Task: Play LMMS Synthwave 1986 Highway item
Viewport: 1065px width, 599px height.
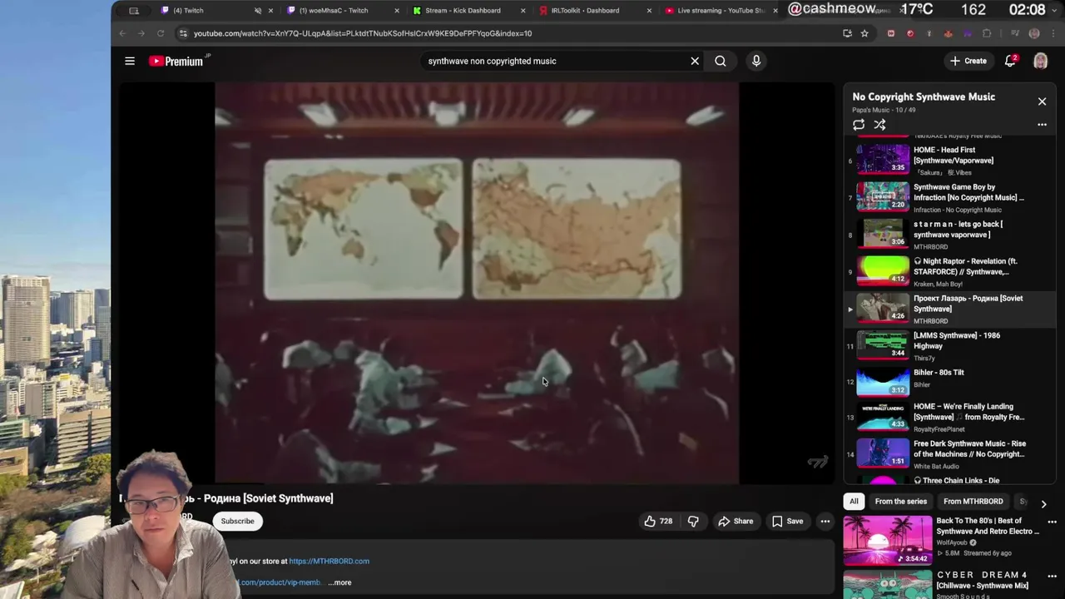Action: coord(949,345)
